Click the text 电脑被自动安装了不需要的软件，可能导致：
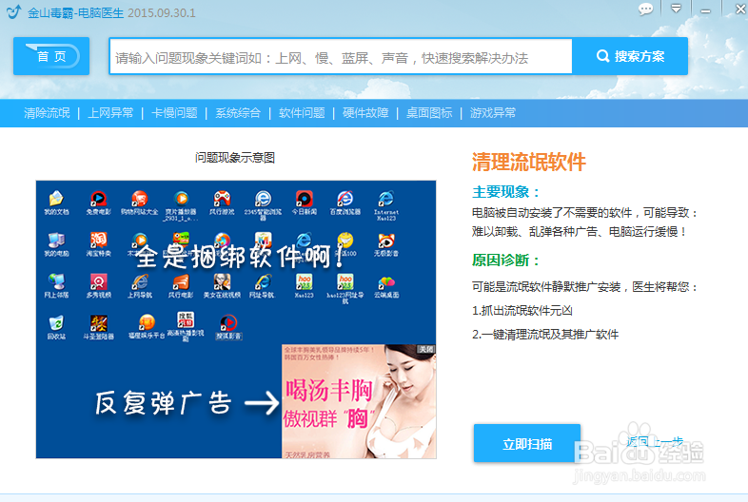748x502 pixels. point(585,213)
